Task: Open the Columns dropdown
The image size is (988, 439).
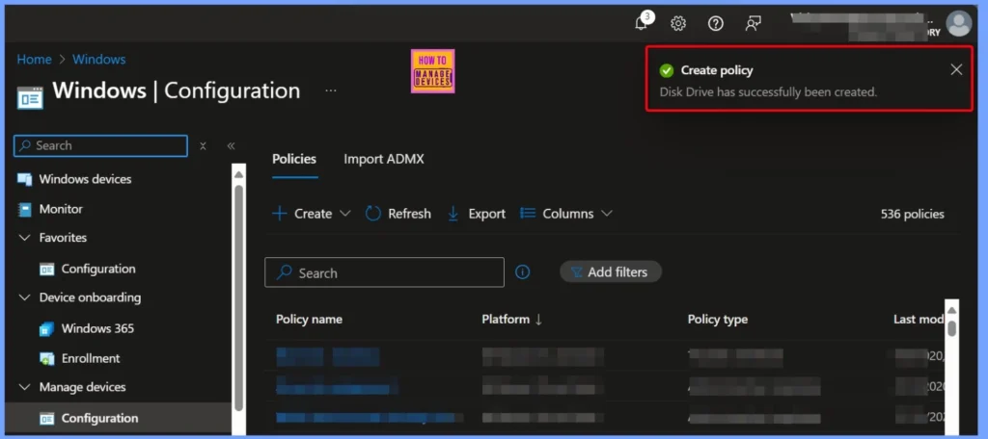Action: pos(565,214)
